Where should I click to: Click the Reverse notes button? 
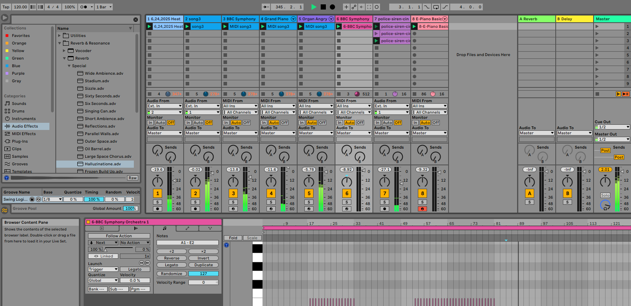tap(172, 258)
